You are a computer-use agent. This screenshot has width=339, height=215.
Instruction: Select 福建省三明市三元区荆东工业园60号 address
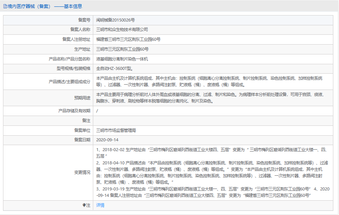pos(128,39)
